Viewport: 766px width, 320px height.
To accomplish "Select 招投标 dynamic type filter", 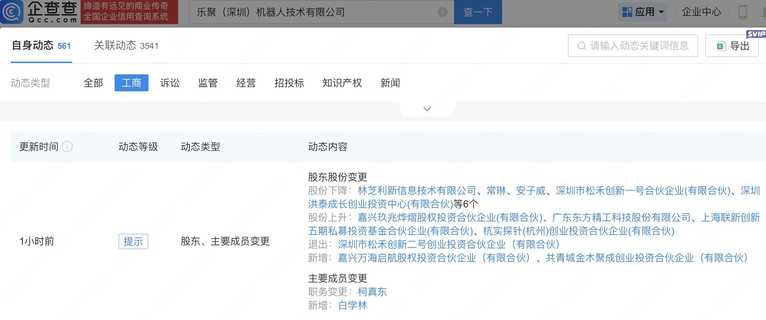I will coord(289,83).
